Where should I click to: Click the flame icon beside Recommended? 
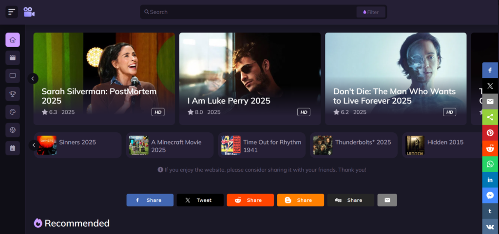click(x=38, y=223)
